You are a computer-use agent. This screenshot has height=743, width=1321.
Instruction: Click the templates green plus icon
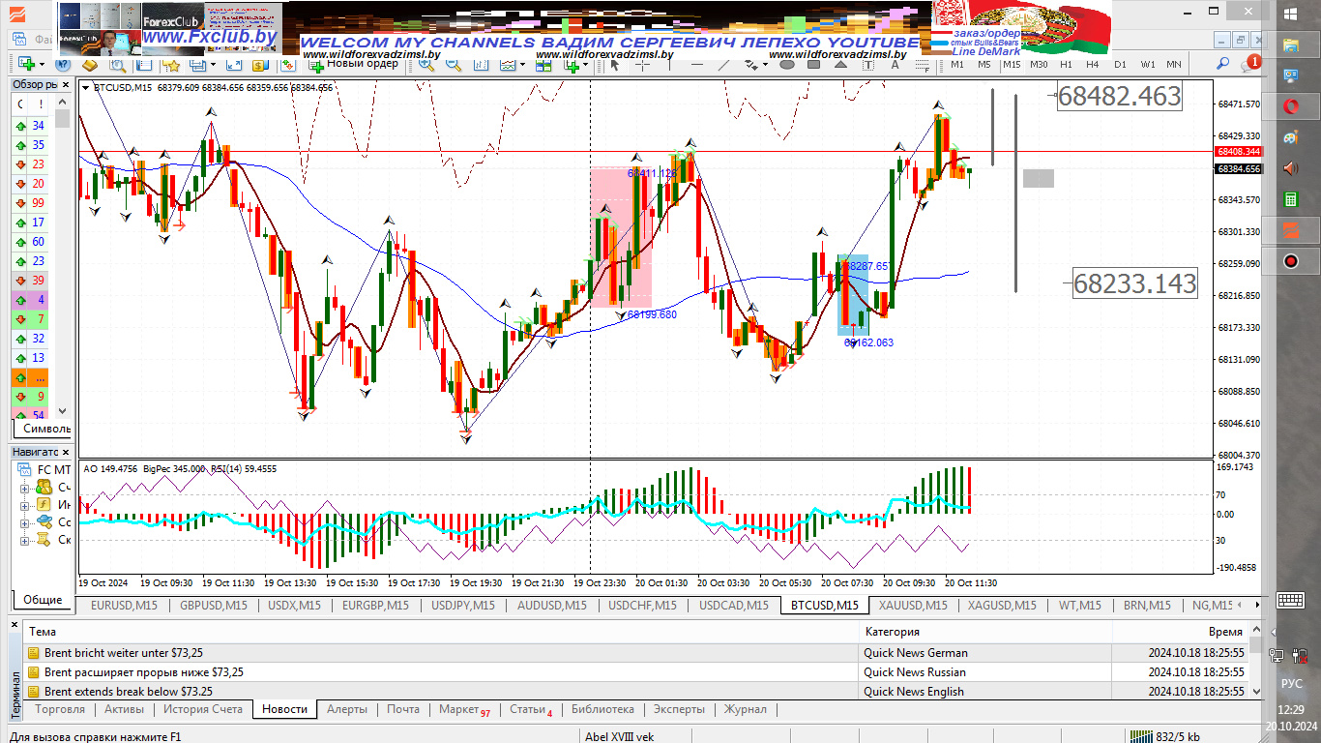pyautogui.click(x=572, y=64)
